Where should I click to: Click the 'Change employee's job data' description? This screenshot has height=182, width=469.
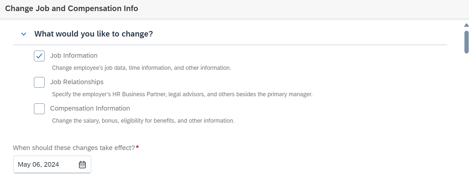[142, 68]
